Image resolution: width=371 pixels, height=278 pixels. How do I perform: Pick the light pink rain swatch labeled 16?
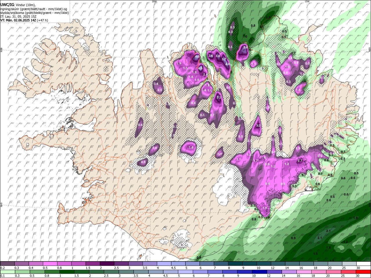click(304, 272)
